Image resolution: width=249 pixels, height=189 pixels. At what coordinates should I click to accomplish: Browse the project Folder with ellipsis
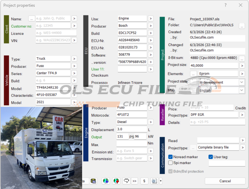coord(242,26)
